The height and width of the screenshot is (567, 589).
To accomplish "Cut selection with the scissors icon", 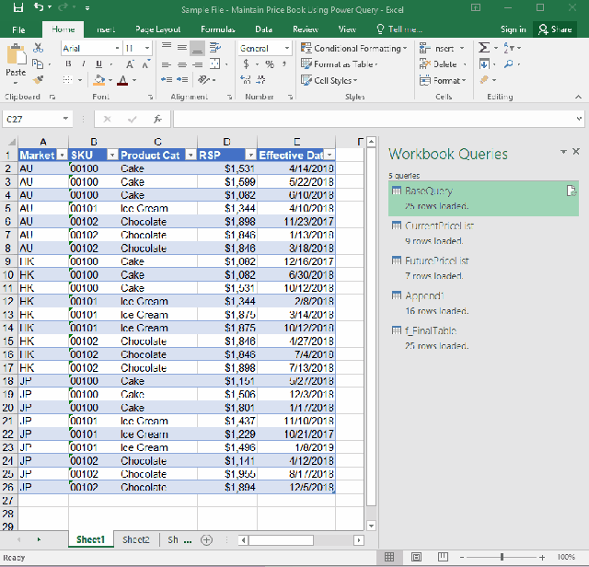I will [x=38, y=48].
